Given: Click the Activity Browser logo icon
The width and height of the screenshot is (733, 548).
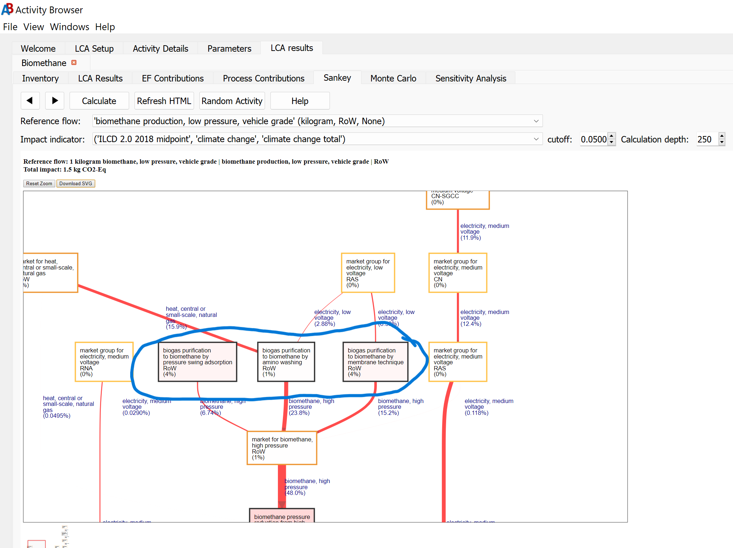Looking at the screenshot, I should click(x=7, y=9).
